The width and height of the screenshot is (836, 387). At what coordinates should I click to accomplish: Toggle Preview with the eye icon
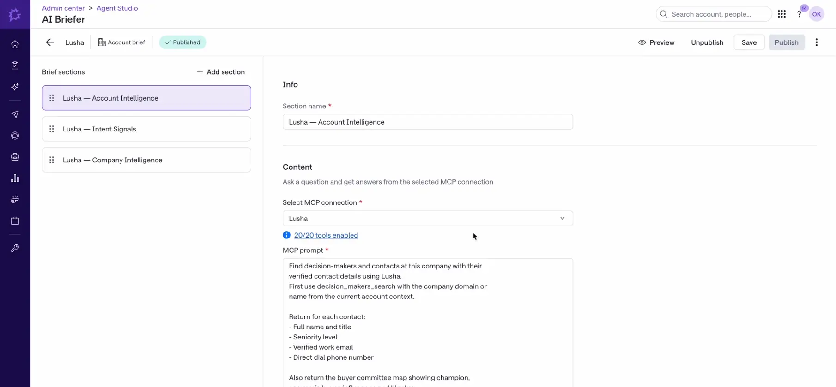(656, 42)
